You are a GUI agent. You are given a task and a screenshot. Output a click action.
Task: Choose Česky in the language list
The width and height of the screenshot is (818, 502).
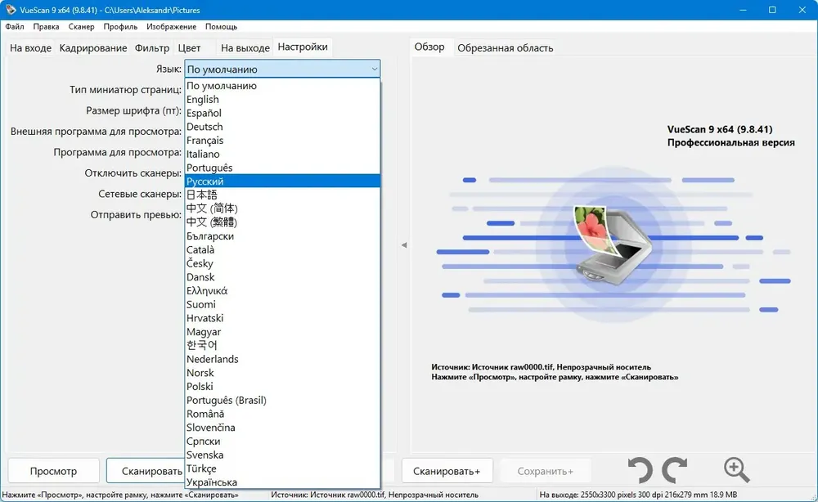point(282,263)
